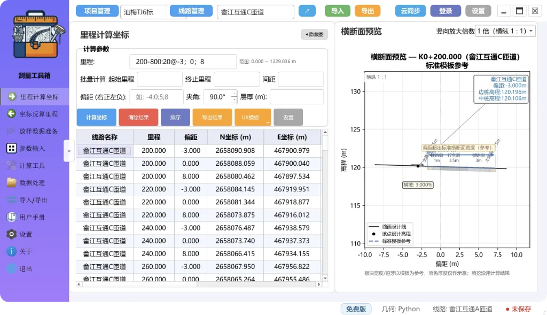Click the 免费版 badge in the status bar

tap(356, 309)
